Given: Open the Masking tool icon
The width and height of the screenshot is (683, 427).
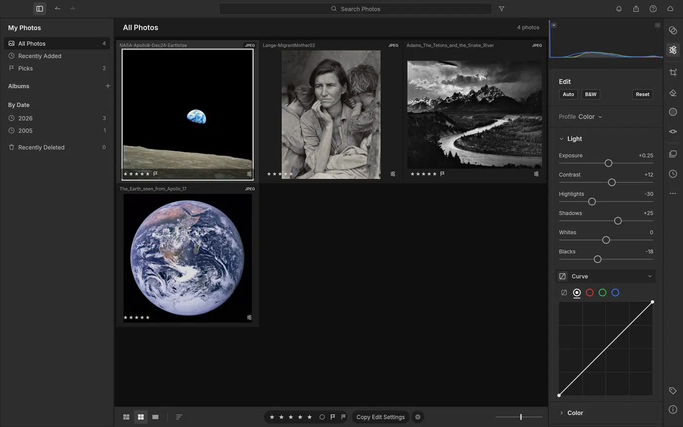Looking at the screenshot, I should (x=673, y=112).
